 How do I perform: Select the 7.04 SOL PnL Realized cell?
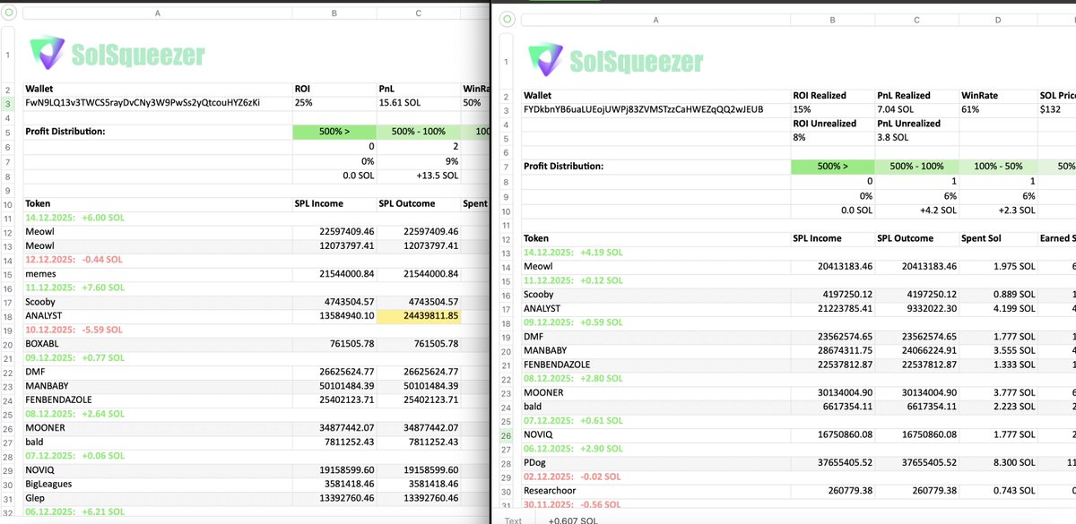coord(915,109)
